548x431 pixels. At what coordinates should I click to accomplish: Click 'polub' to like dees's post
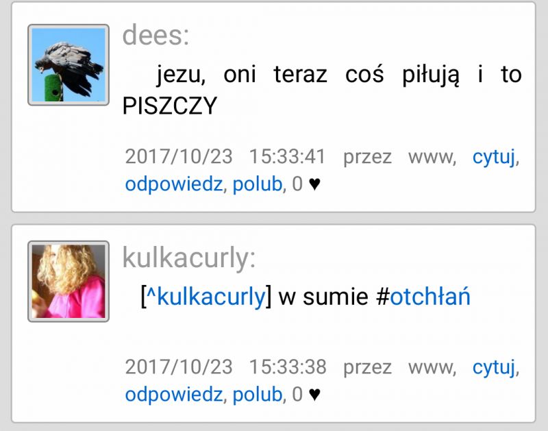click(258, 184)
